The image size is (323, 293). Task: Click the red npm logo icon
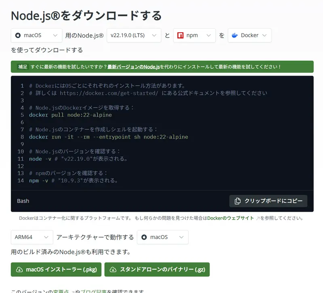(180, 36)
